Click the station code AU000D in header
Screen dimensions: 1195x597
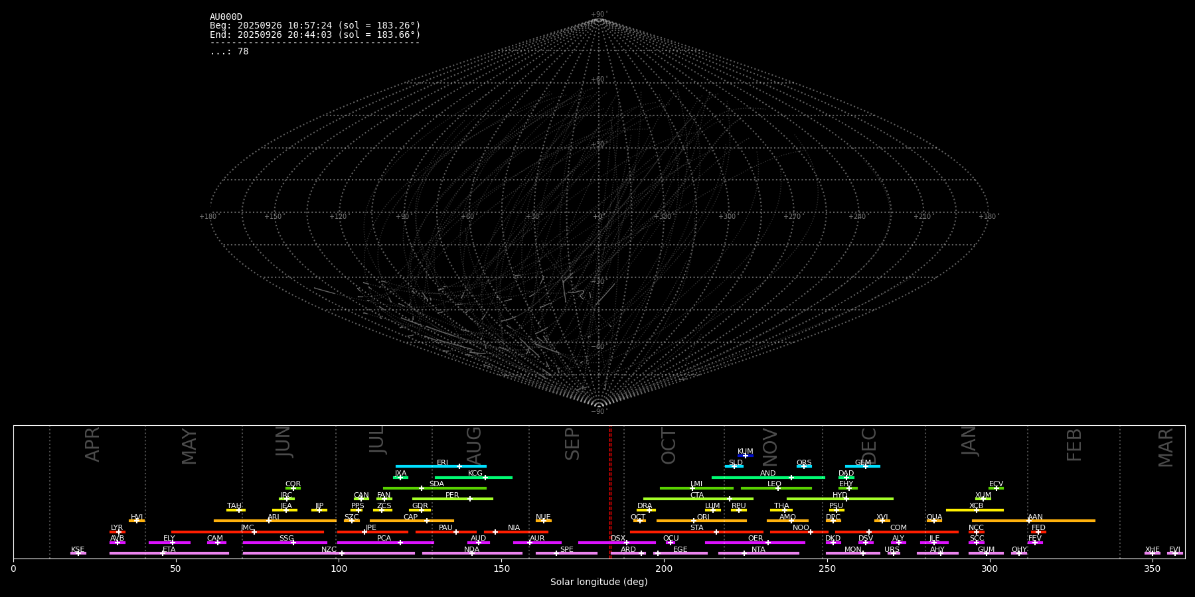pos(226,17)
